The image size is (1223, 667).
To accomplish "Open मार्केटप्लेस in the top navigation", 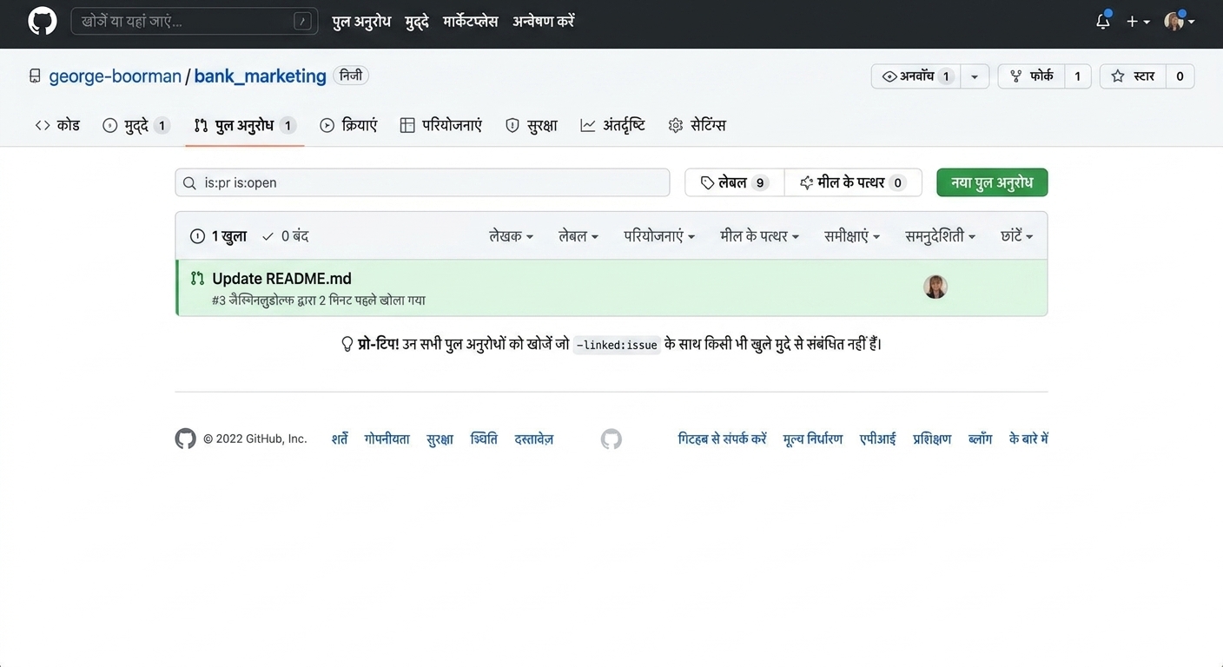I will point(471,22).
